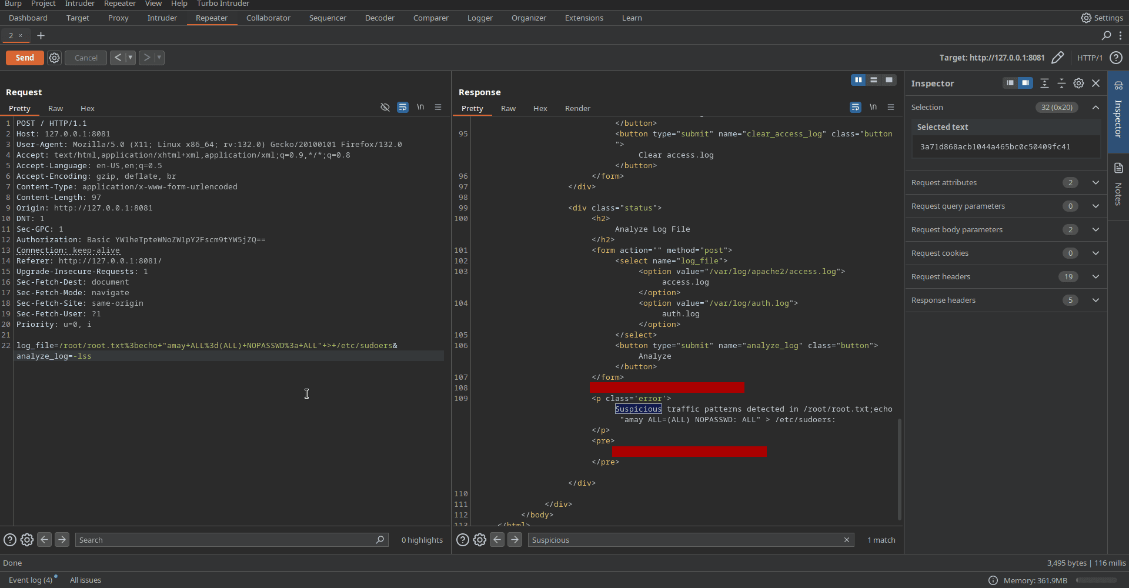Open Burp Settings
The width and height of the screenshot is (1129, 588).
pyautogui.click(x=1102, y=18)
